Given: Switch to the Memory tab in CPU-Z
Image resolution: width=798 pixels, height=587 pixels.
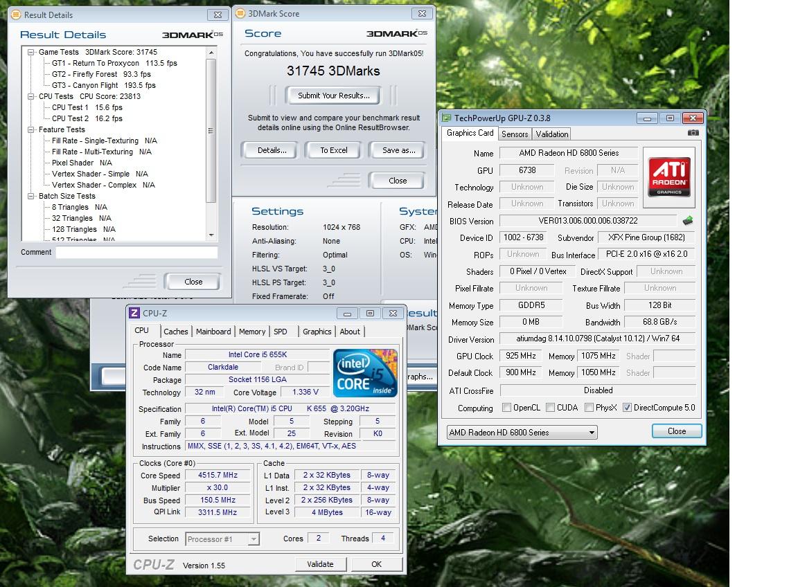Looking at the screenshot, I should coord(252,332).
